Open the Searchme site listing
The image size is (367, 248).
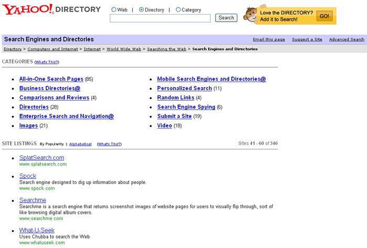pos(33,200)
